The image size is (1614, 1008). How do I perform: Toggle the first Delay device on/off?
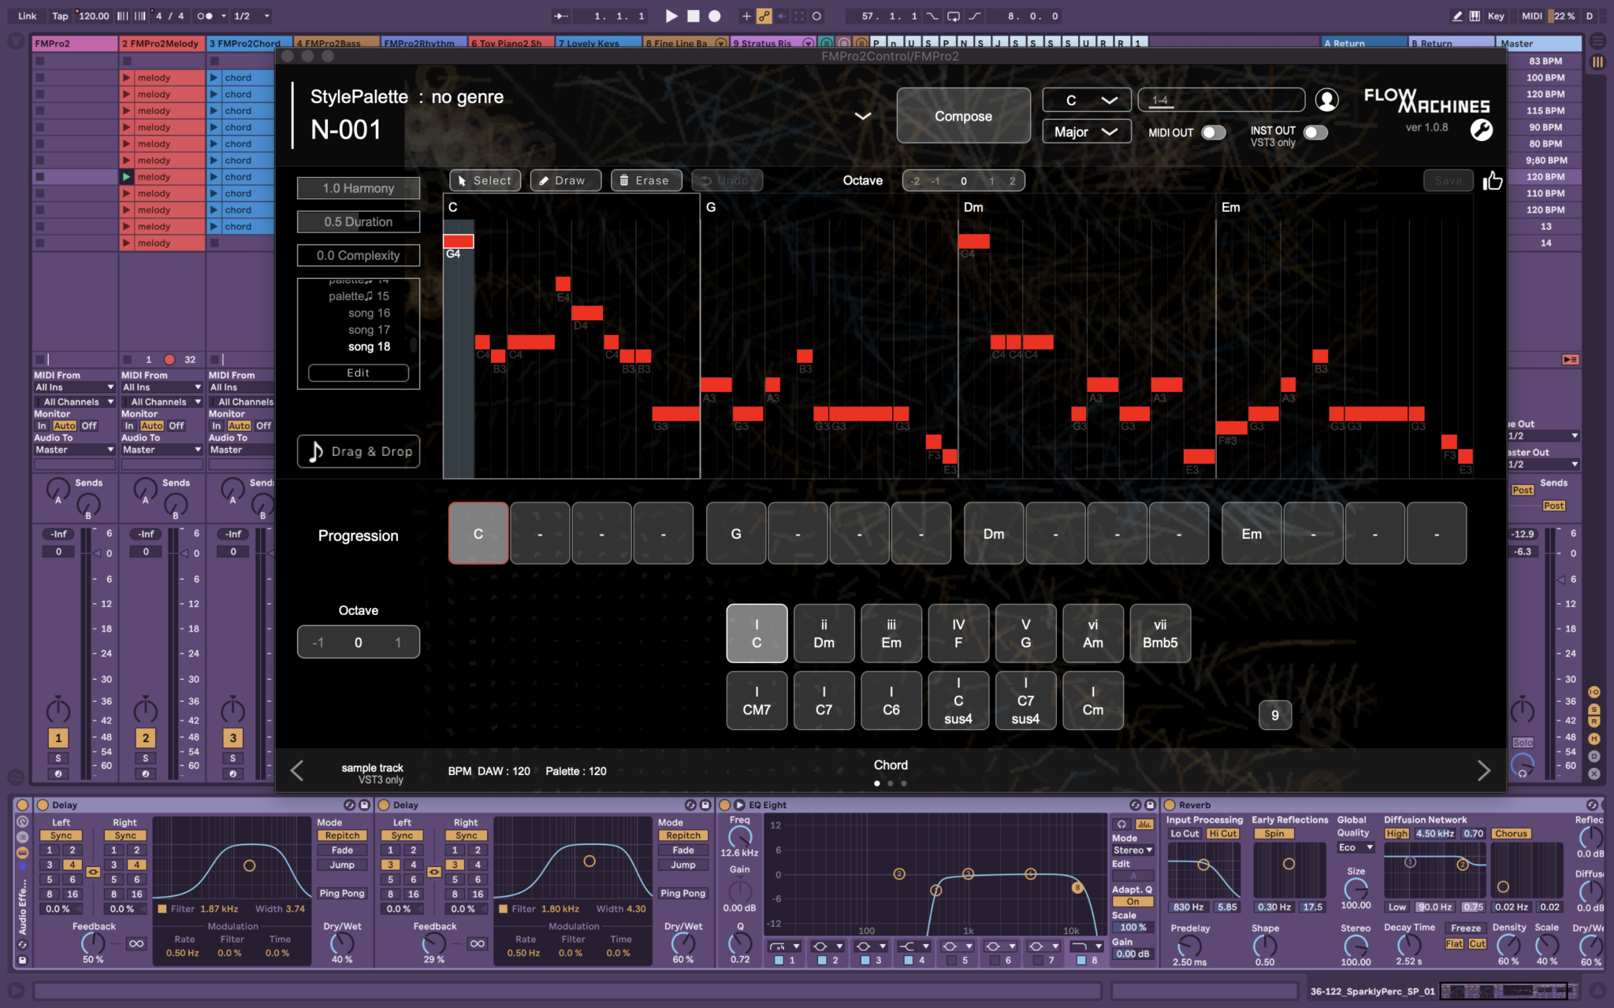pyautogui.click(x=43, y=805)
